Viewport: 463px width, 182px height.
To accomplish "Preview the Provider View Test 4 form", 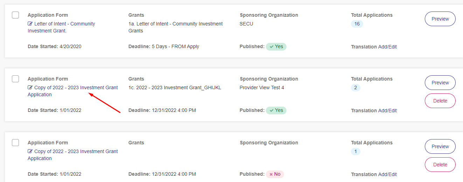I will 440,83.
